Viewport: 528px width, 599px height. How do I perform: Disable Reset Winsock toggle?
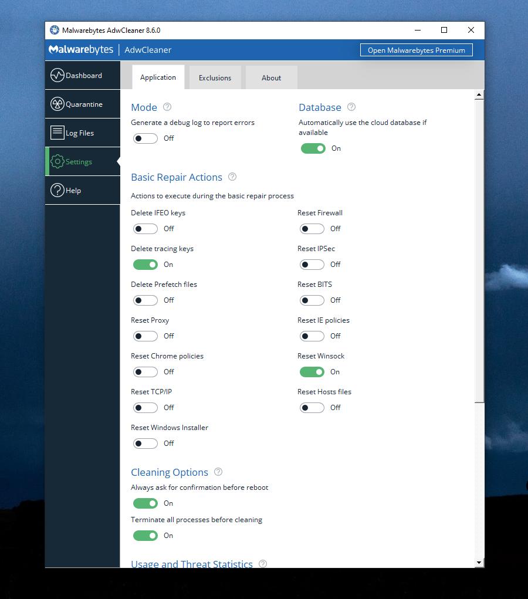312,372
